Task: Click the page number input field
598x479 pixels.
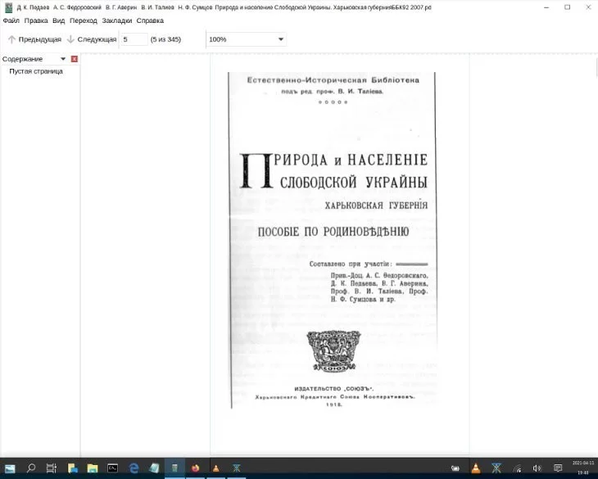Action: click(x=134, y=39)
